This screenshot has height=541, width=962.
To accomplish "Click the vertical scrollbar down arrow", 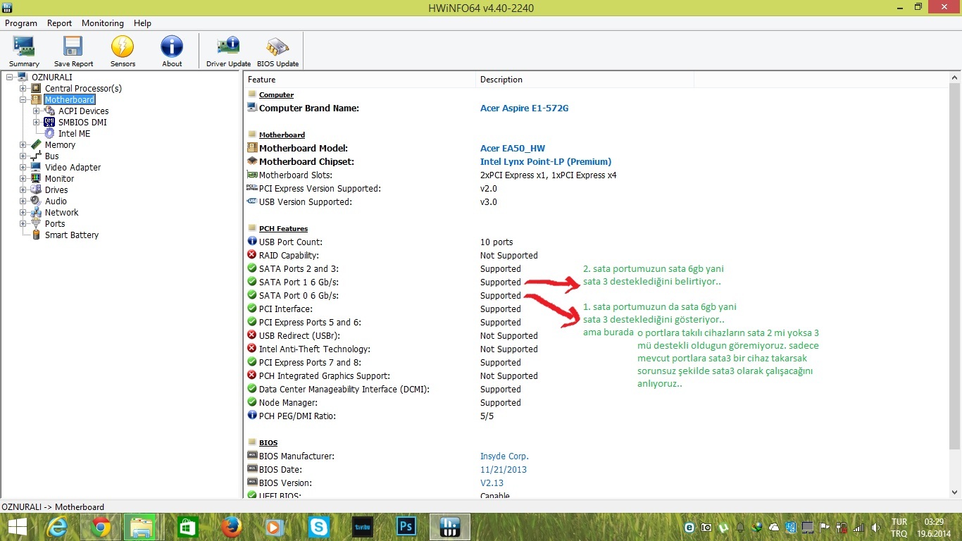I will 955,492.
